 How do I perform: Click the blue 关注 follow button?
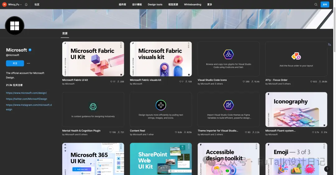coord(15,63)
